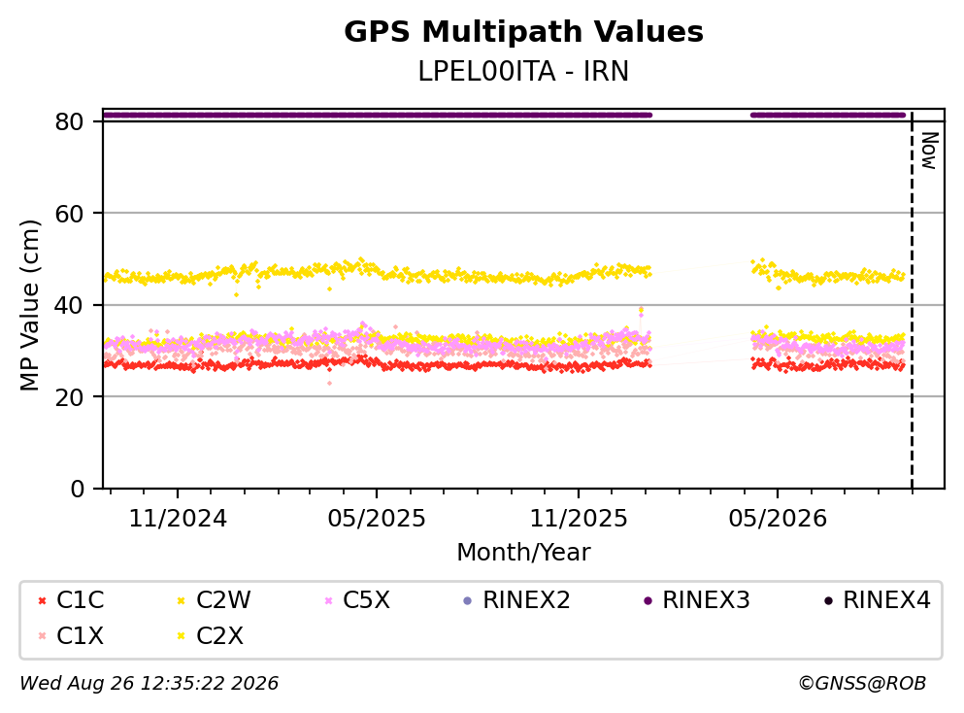Click the C1C red legend marker
Image resolution: width=964 pixels, height=713 pixels.
42,600
